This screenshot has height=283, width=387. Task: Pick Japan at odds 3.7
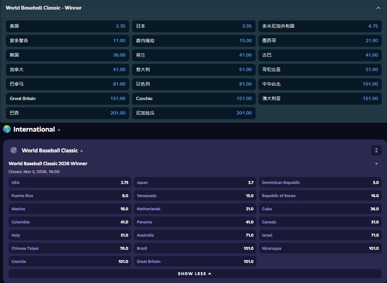pos(195,183)
